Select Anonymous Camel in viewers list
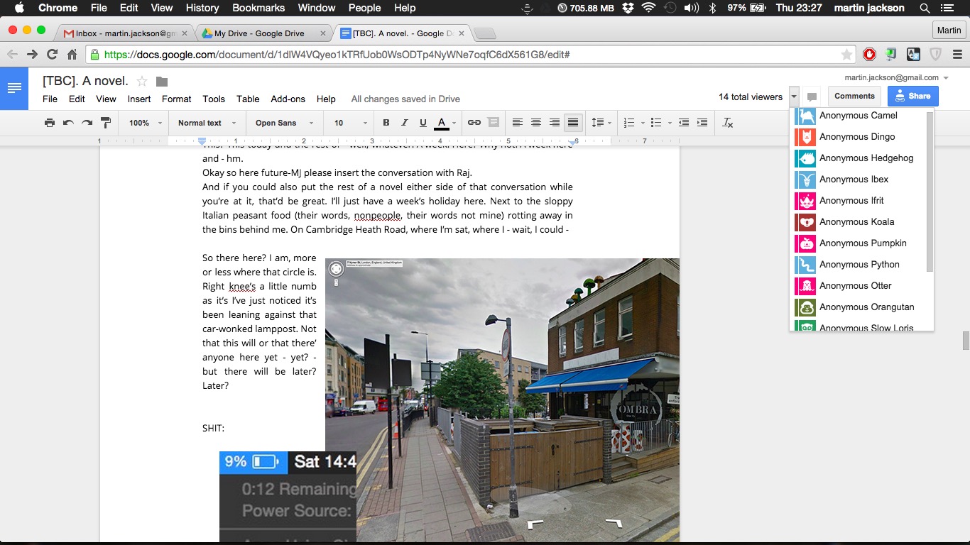 (x=860, y=116)
